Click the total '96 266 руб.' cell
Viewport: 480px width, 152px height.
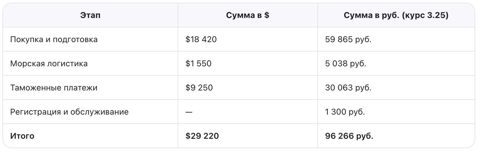click(349, 136)
